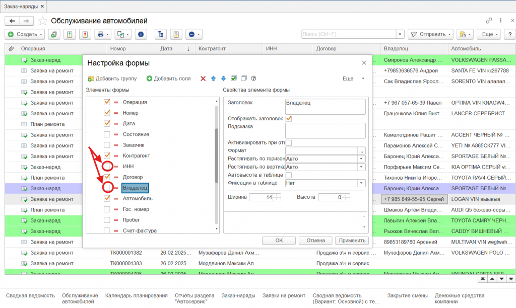Click the Применить button
Screen dimensions: 516x308
(352, 241)
